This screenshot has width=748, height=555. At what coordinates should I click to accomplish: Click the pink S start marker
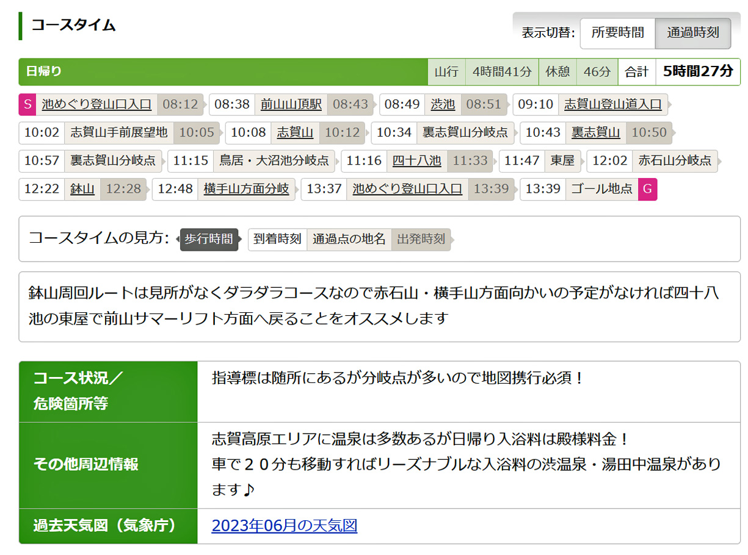27,104
